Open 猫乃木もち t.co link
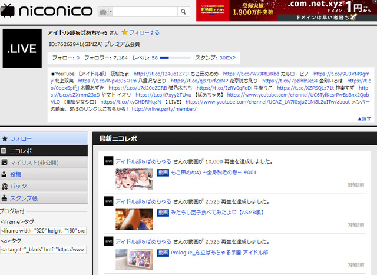Image resolution: width=377 pixels, height=275 pixels. pos(224,88)
